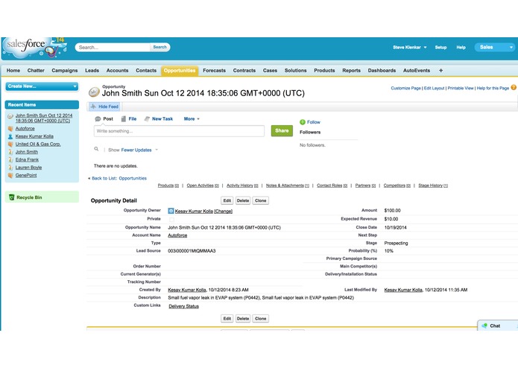Click the Chat bubble icon

(x=484, y=326)
